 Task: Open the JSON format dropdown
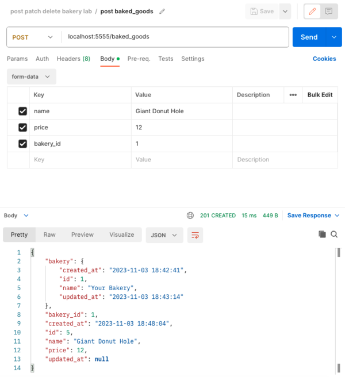coord(164,235)
